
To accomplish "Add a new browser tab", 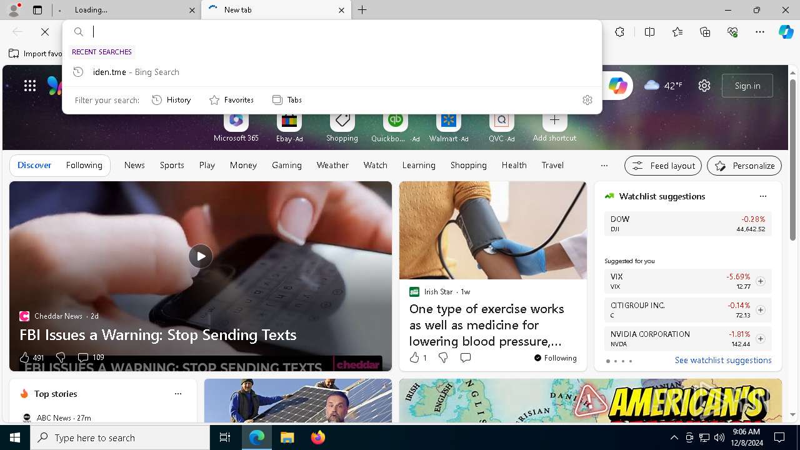I will coord(362,10).
